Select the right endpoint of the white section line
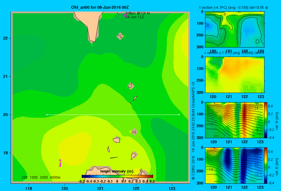281x191 pixels. tap(179, 115)
